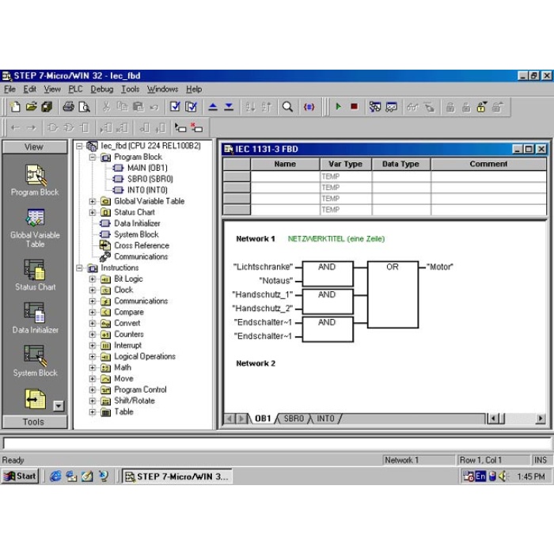The image size is (554, 554).
Task: Click the Compile All toolbar icon
Action: [191, 107]
